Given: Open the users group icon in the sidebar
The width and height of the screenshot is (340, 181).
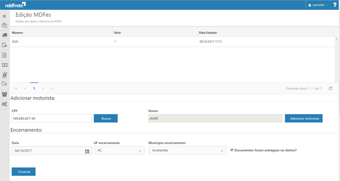Looking at the screenshot, I should (x=4, y=94).
